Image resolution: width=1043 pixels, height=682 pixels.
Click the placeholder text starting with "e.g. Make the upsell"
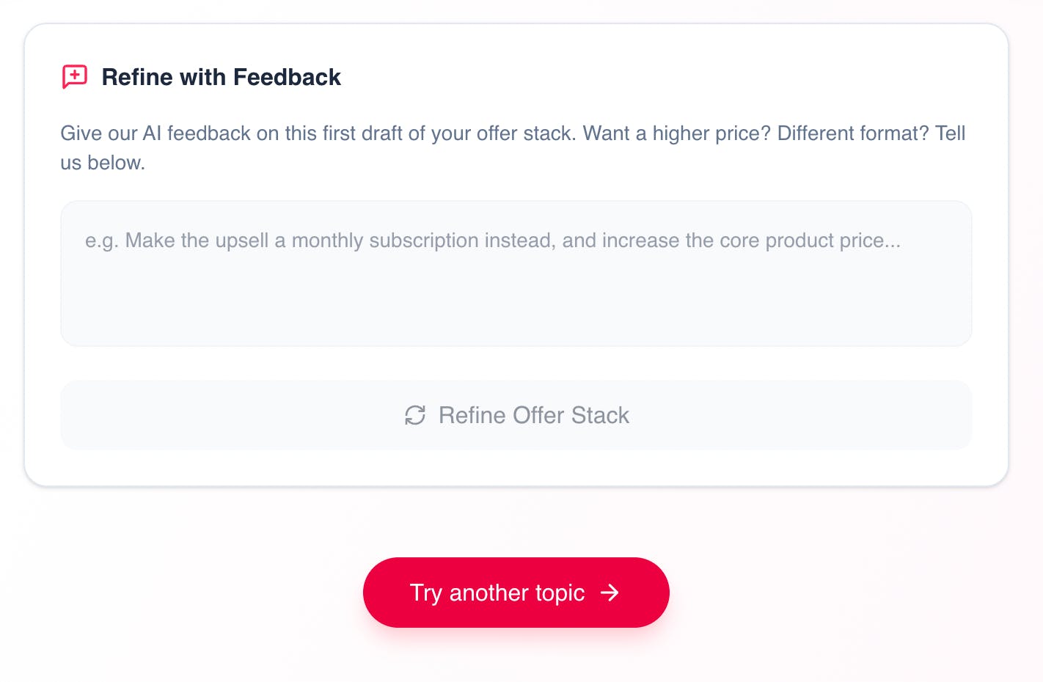(x=293, y=241)
